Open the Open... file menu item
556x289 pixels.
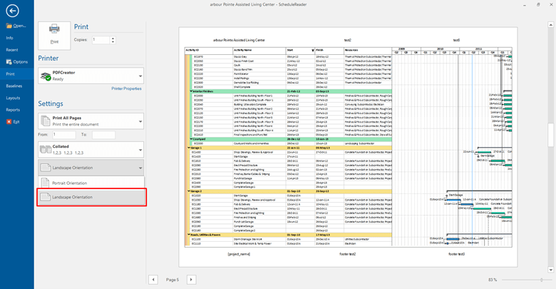16,26
